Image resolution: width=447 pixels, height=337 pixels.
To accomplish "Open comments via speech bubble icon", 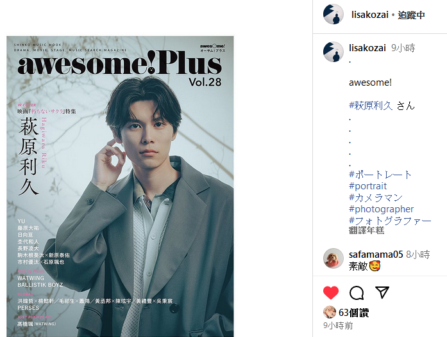I will (x=357, y=293).
